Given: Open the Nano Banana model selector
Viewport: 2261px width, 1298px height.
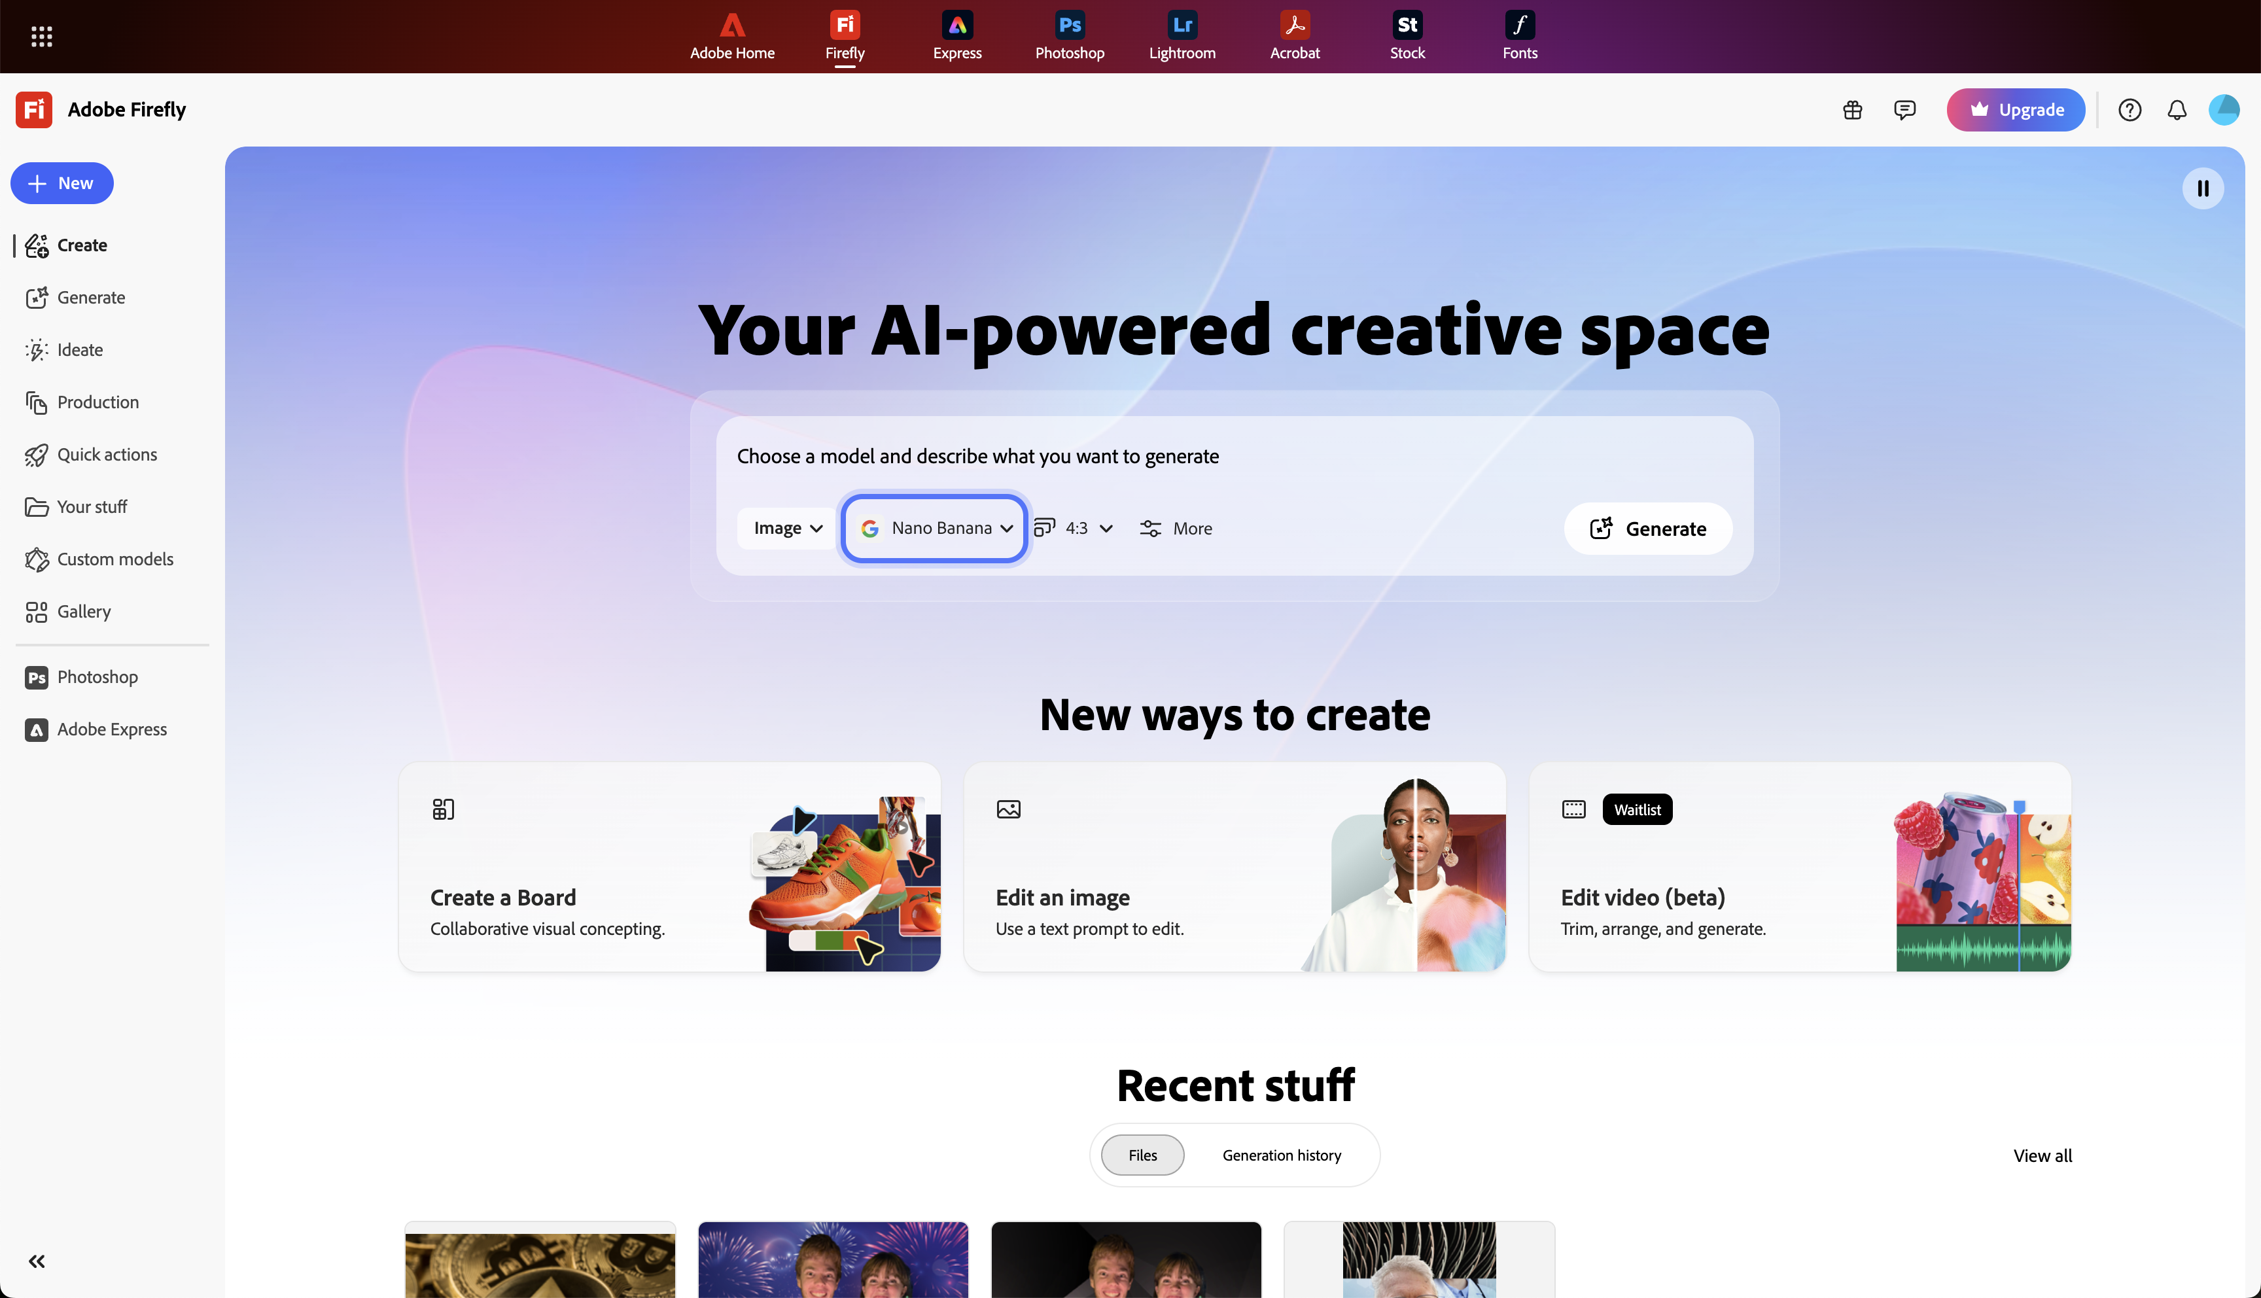Looking at the screenshot, I should [933, 528].
